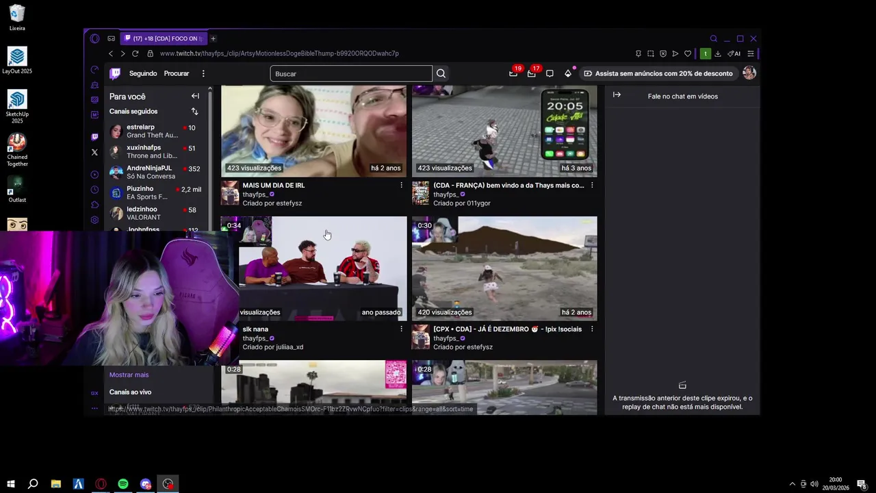This screenshot has height=493, width=876.
Task: Open the history clock in Opera sidebar
Action: (94, 190)
